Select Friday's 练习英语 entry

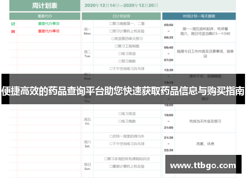pyautogui.click(x=127, y=114)
